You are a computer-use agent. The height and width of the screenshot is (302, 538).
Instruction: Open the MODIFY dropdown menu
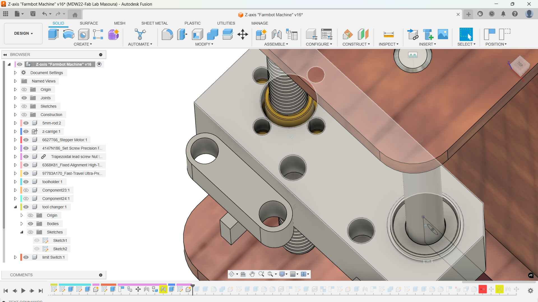[x=204, y=44]
